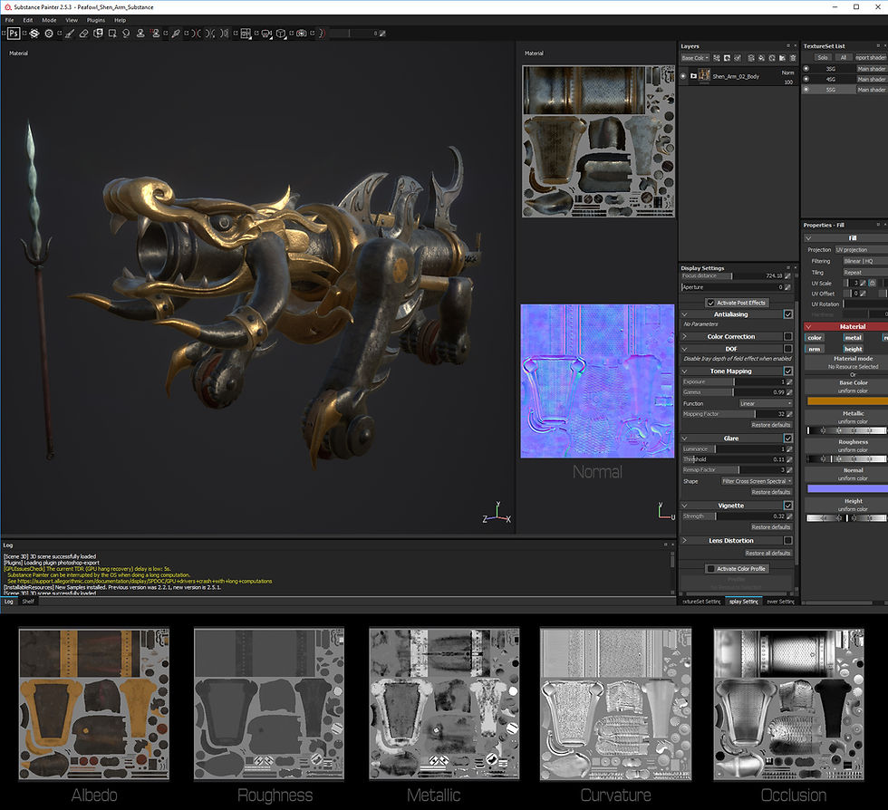Select the Polygon Fill tool
Image resolution: width=888 pixels, height=810 pixels.
(112, 34)
